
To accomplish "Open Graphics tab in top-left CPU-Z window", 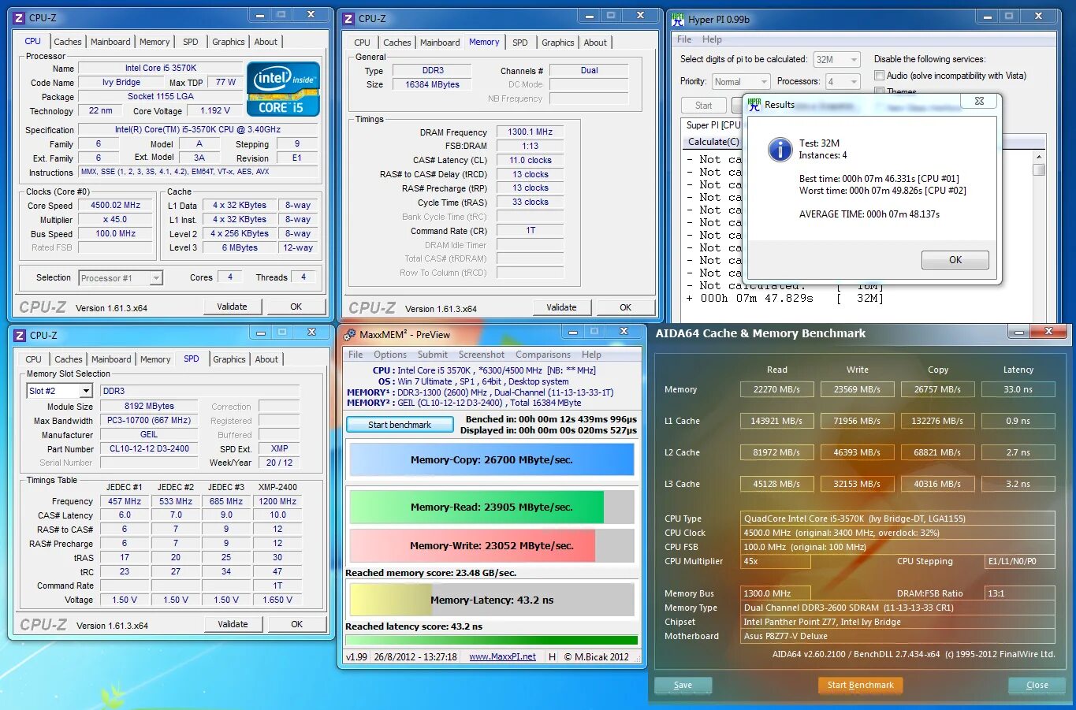I will (x=229, y=42).
